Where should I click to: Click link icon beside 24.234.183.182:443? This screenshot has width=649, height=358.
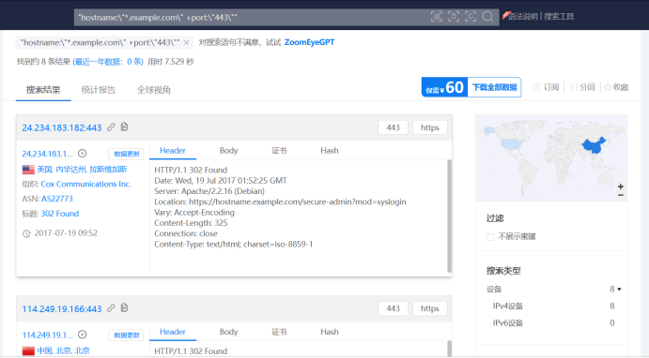coord(111,127)
